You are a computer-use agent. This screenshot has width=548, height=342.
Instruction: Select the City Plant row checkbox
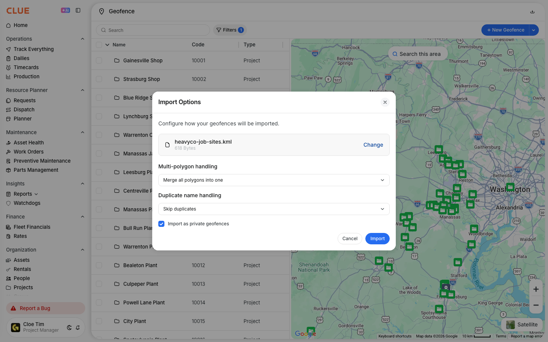tap(99, 321)
